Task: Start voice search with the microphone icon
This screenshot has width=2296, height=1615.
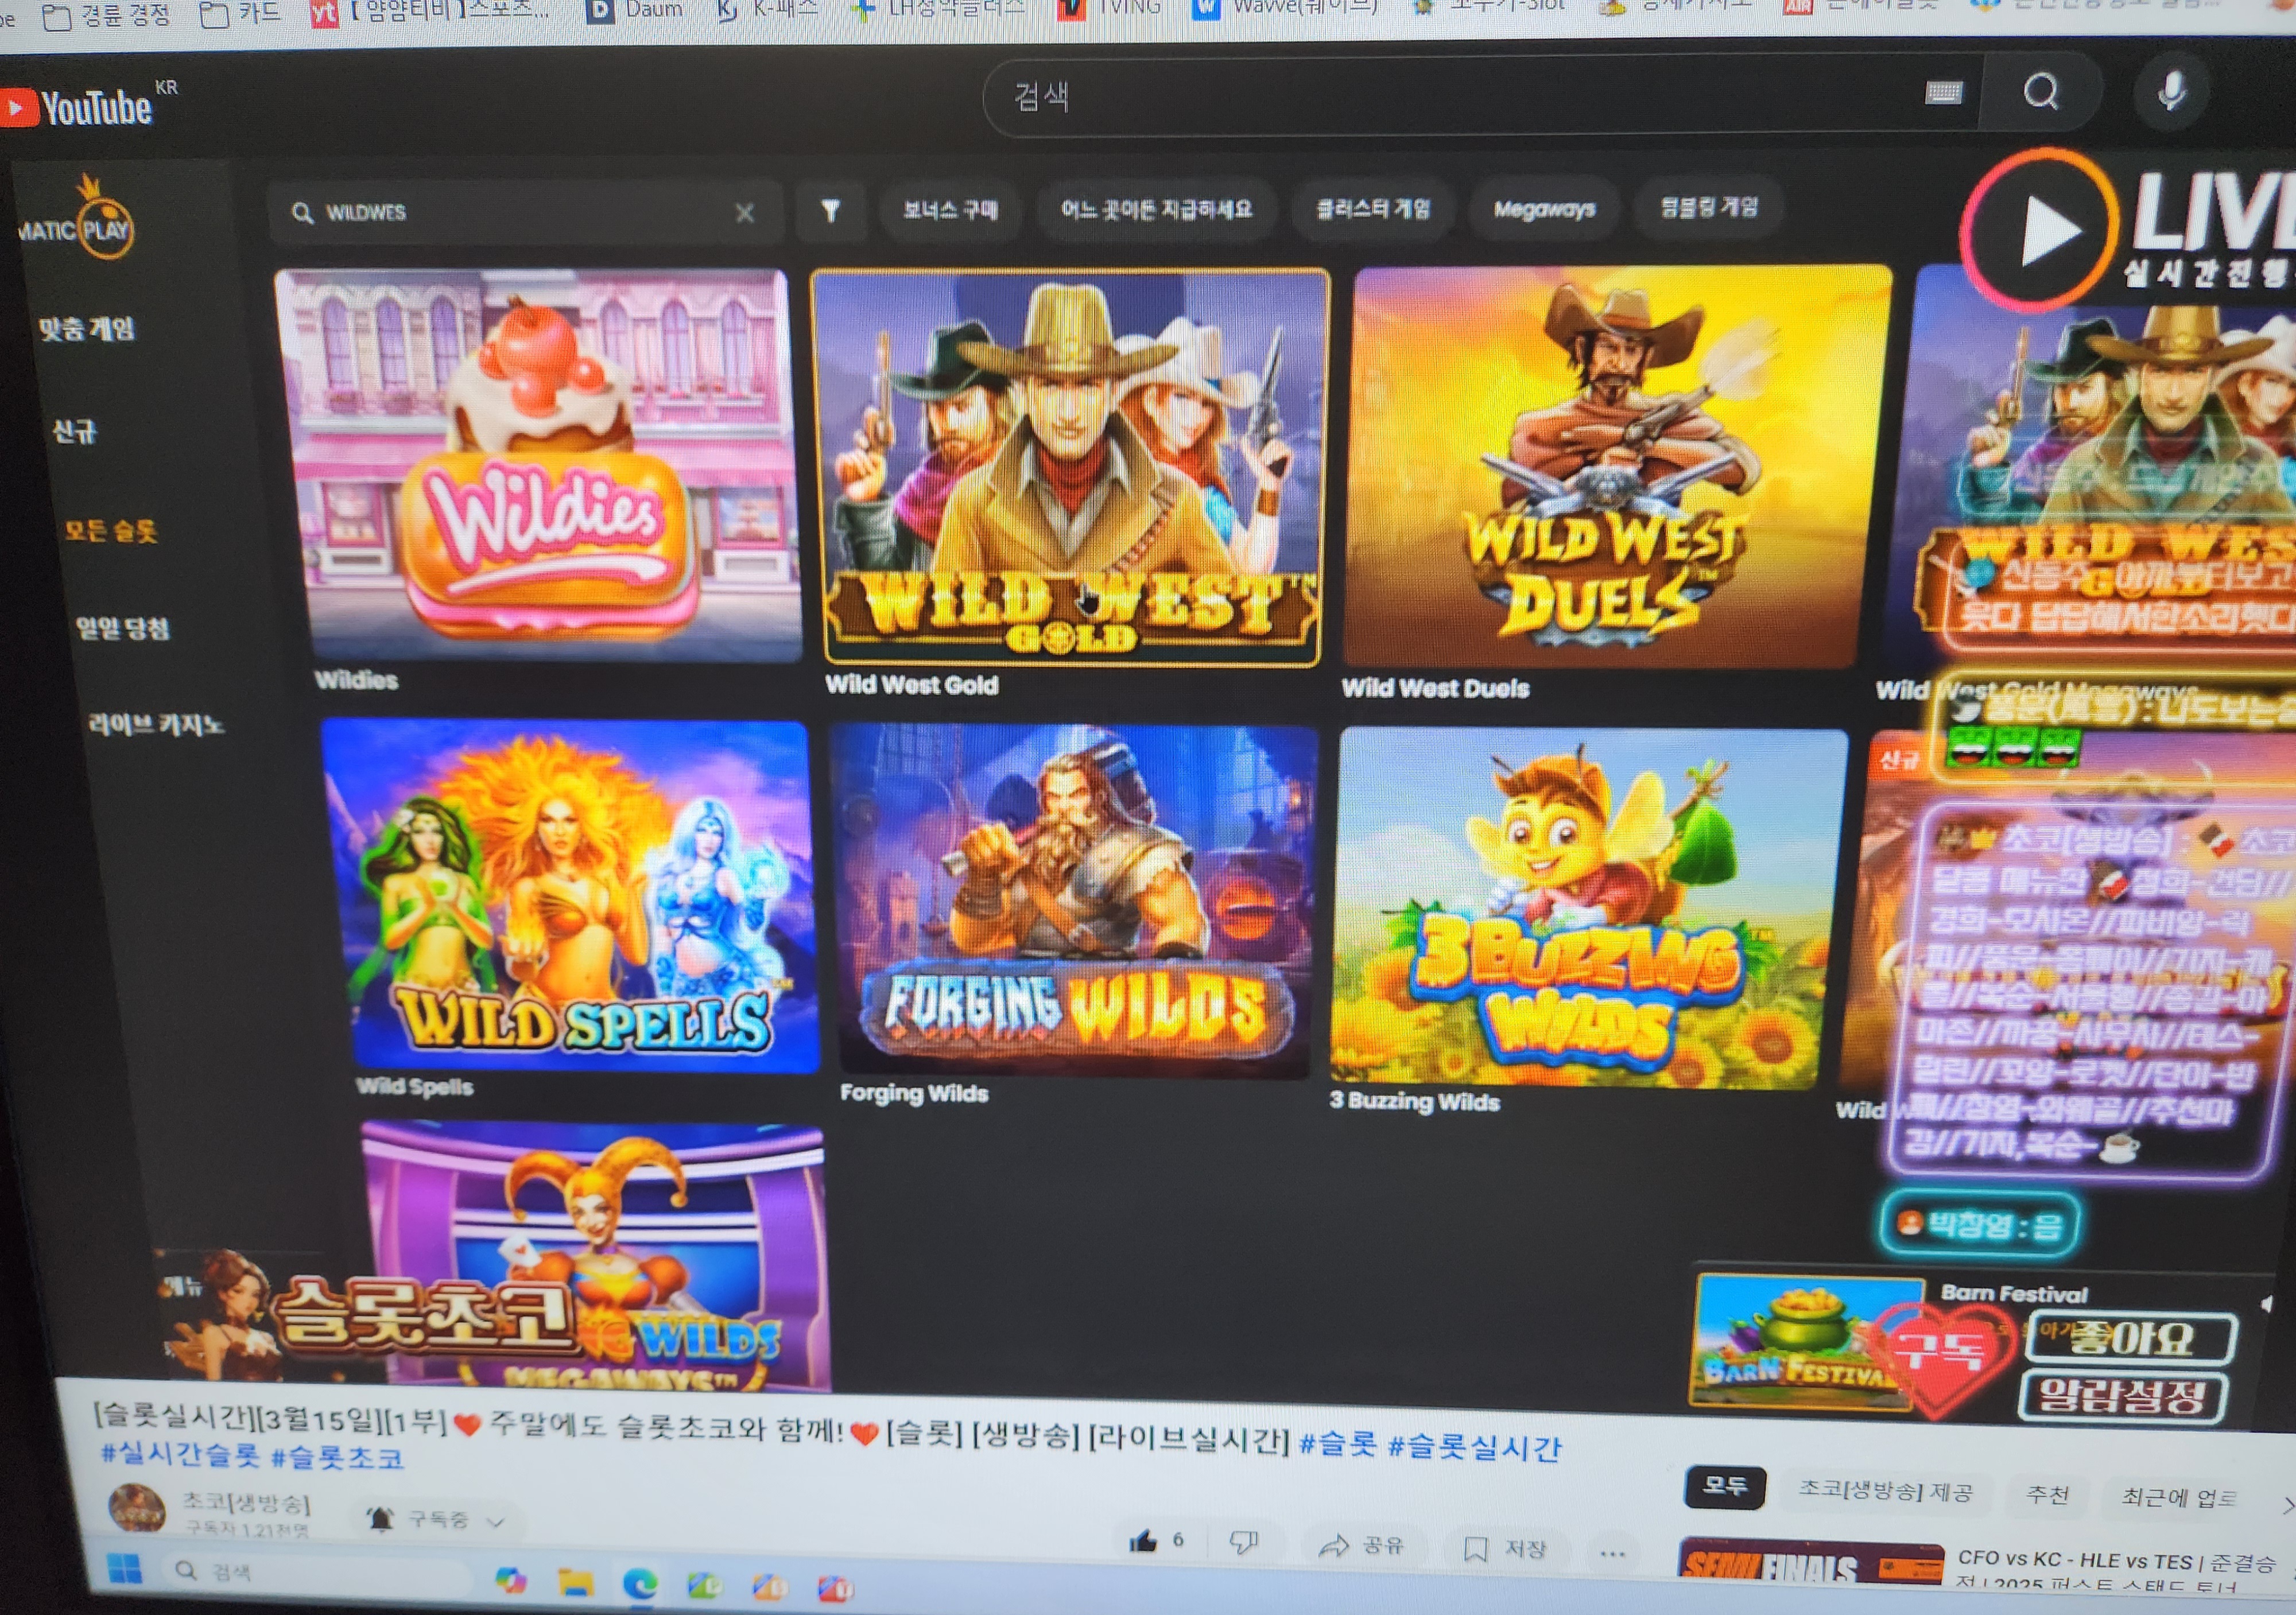Action: pyautogui.click(x=2170, y=91)
